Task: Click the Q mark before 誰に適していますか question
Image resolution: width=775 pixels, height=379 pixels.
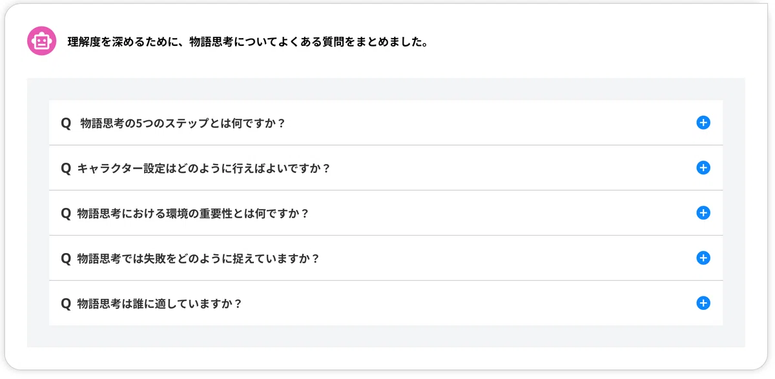Action: pos(66,303)
